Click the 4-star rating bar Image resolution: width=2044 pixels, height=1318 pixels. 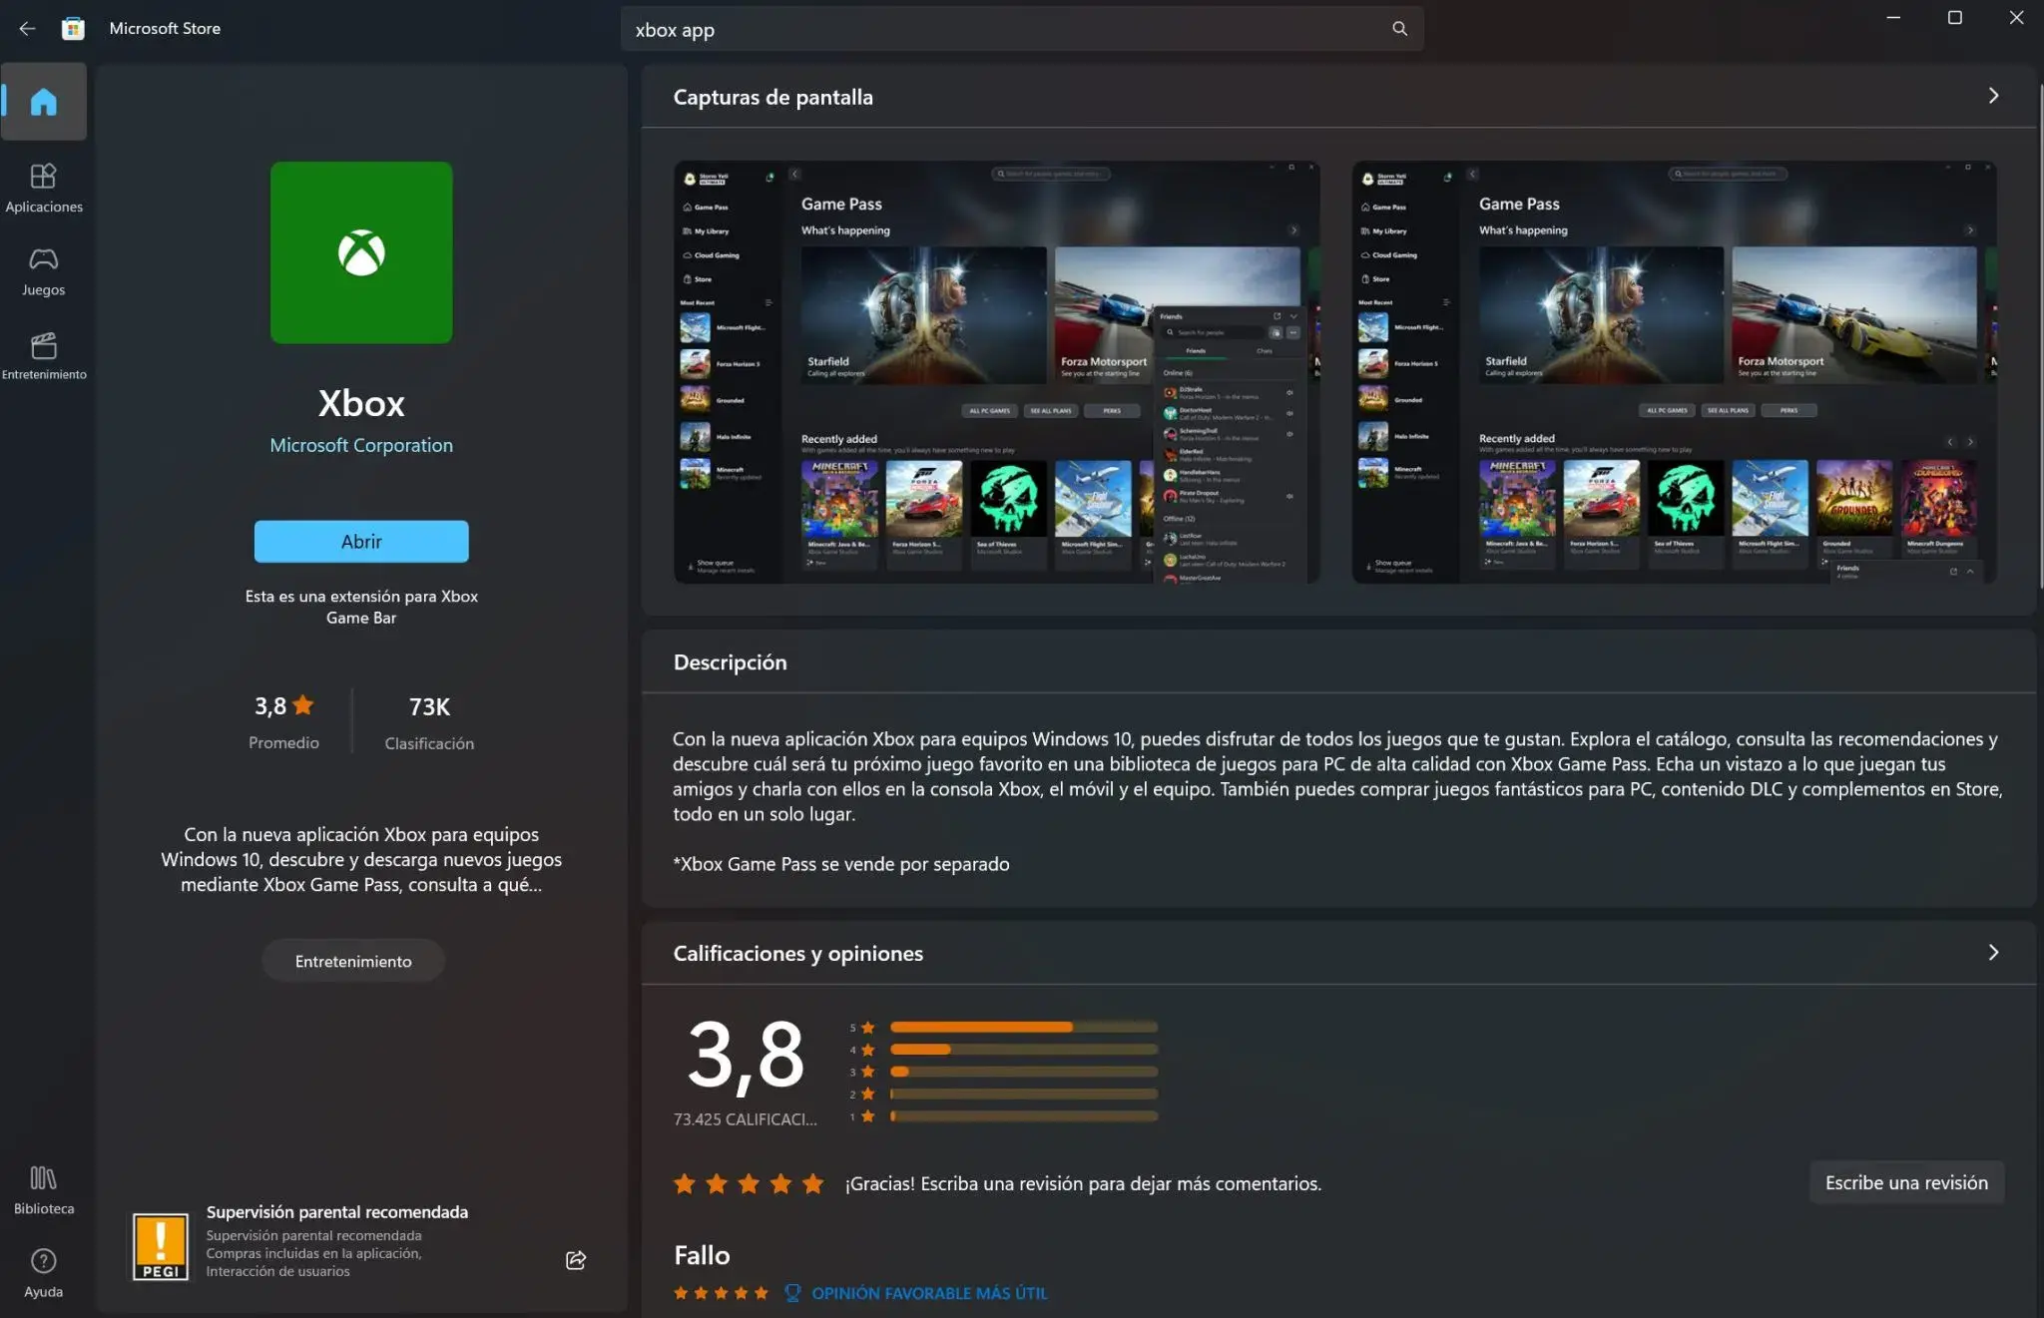coord(1024,1050)
